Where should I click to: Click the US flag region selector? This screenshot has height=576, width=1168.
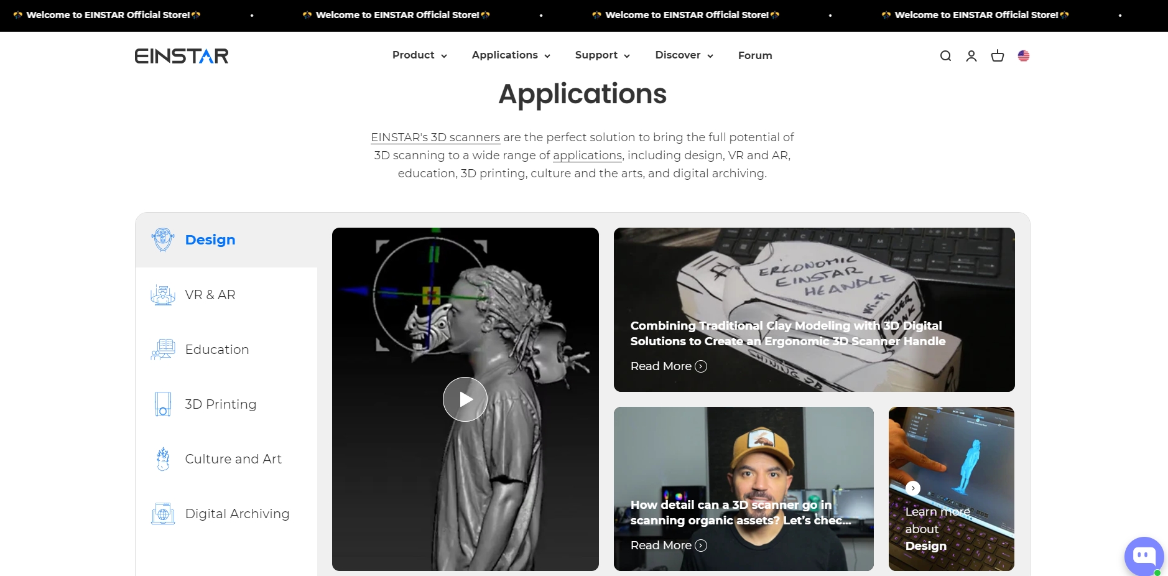click(1023, 56)
